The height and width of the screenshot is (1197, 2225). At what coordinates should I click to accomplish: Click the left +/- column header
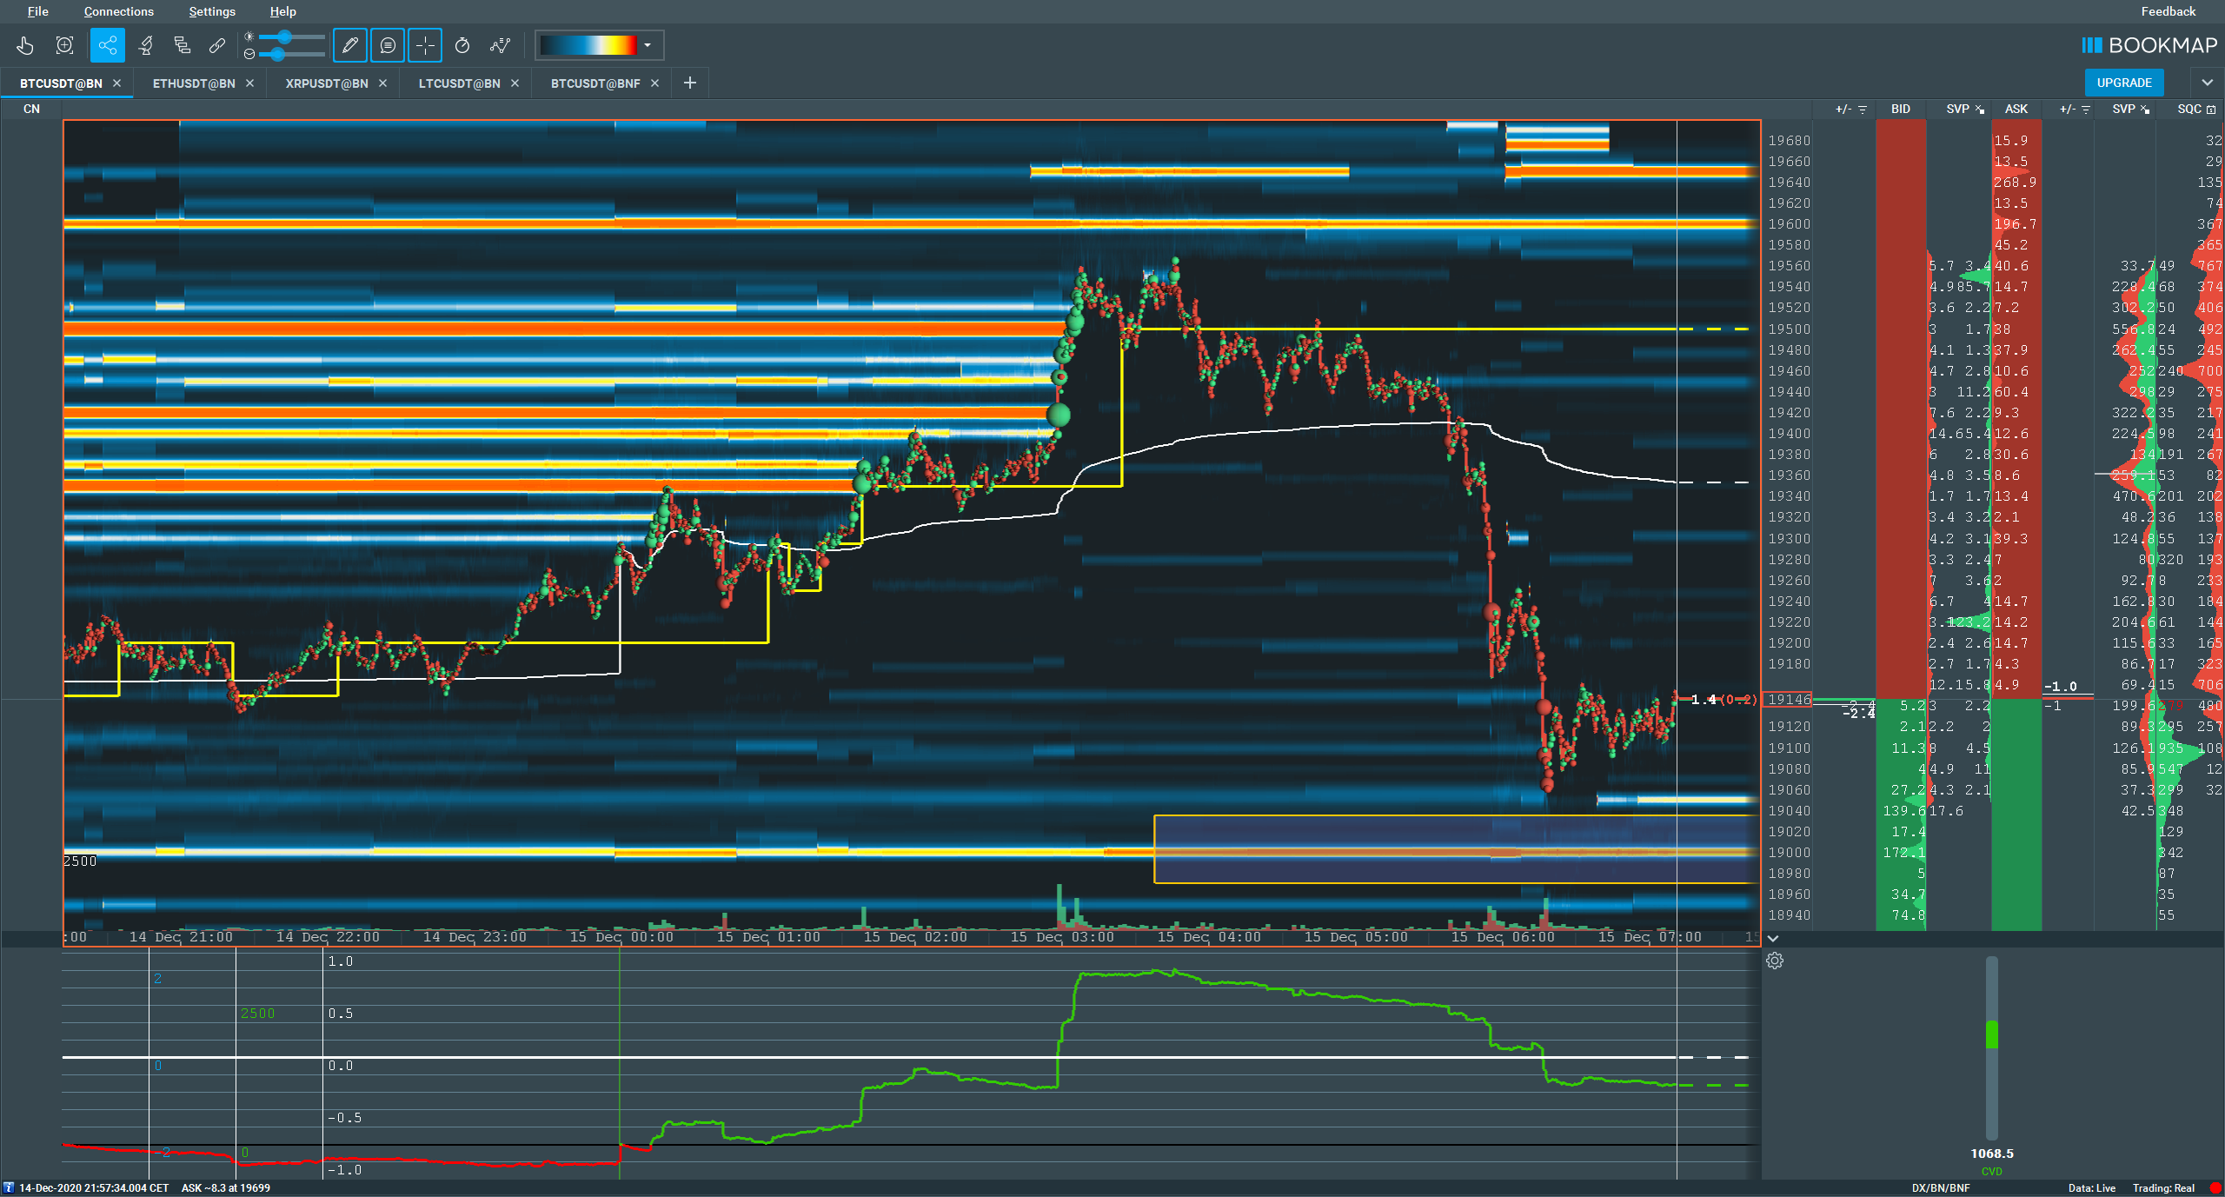click(x=1843, y=109)
